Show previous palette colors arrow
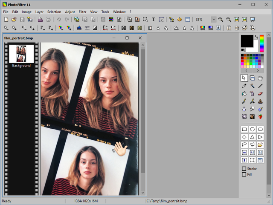 click(x=247, y=70)
